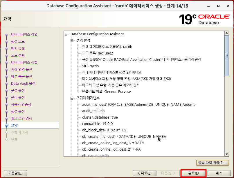Select cluster_database: true row
This screenshot has width=234, height=178.
click(100, 117)
